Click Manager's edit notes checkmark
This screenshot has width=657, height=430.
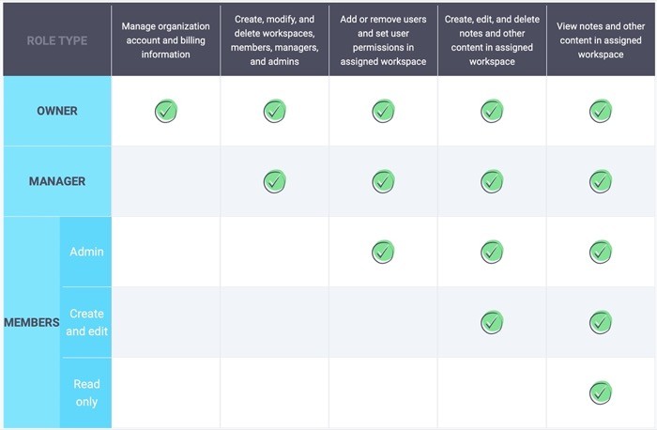pyautogui.click(x=492, y=180)
